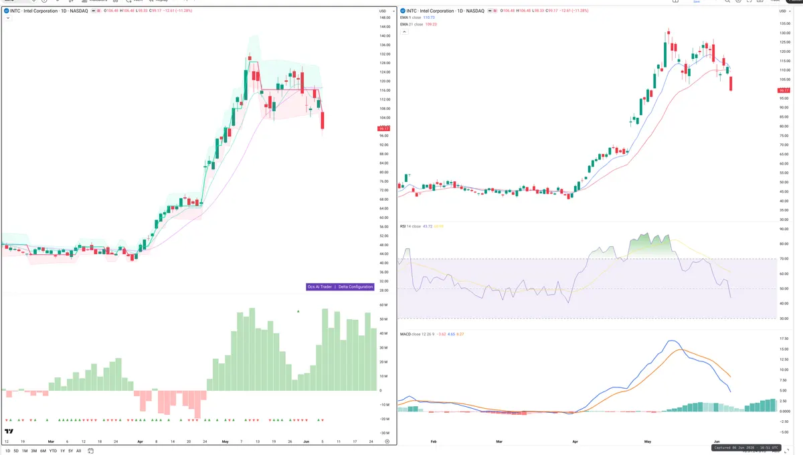
Task: Select the 5D date range
Action: pos(16,451)
